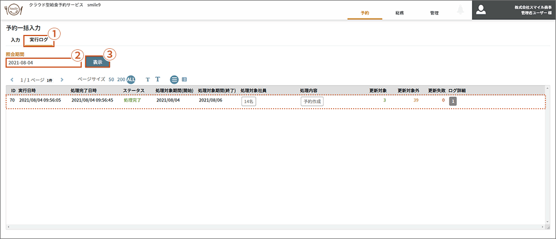The image size is (556, 239).
Task: Click the 更新対象外 column header
Action: click(x=409, y=90)
